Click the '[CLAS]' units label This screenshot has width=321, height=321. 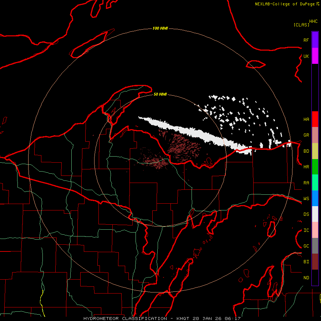pyautogui.click(x=301, y=25)
